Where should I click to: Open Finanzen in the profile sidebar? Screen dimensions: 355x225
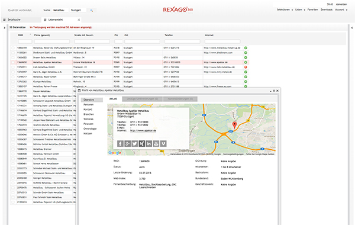click(88, 124)
